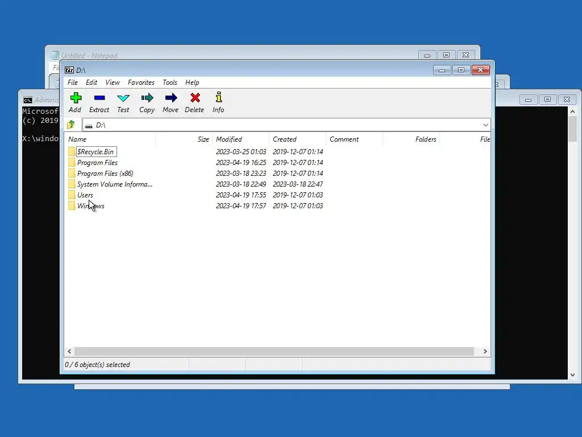This screenshot has height=437, width=582.
Task: Click the Program Files folder icon
Action: point(72,162)
